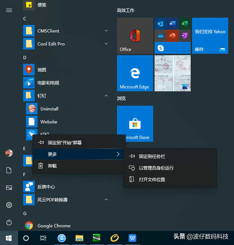Open Excel from Office tile group
Viewport: 234px width, 245px height.
tap(185, 23)
